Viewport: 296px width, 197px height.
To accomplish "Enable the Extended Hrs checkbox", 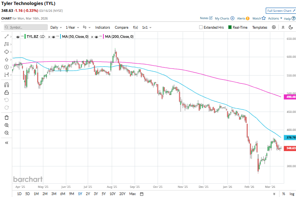I will 201,27.
